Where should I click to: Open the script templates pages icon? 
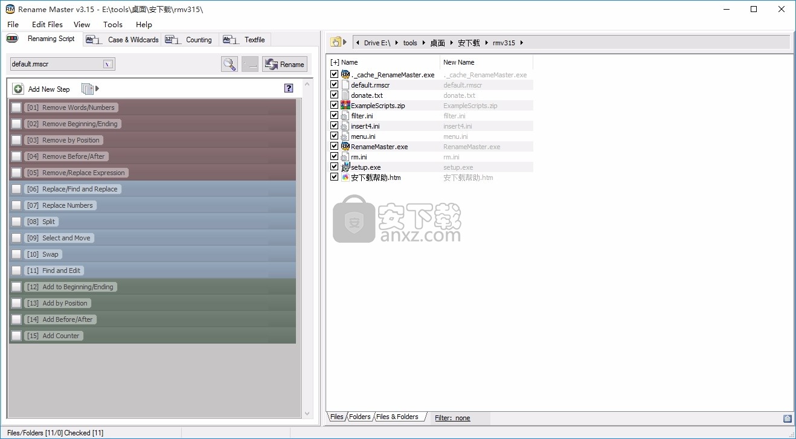(x=88, y=89)
